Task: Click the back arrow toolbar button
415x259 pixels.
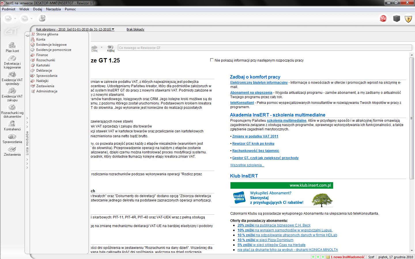Action: [8, 19]
